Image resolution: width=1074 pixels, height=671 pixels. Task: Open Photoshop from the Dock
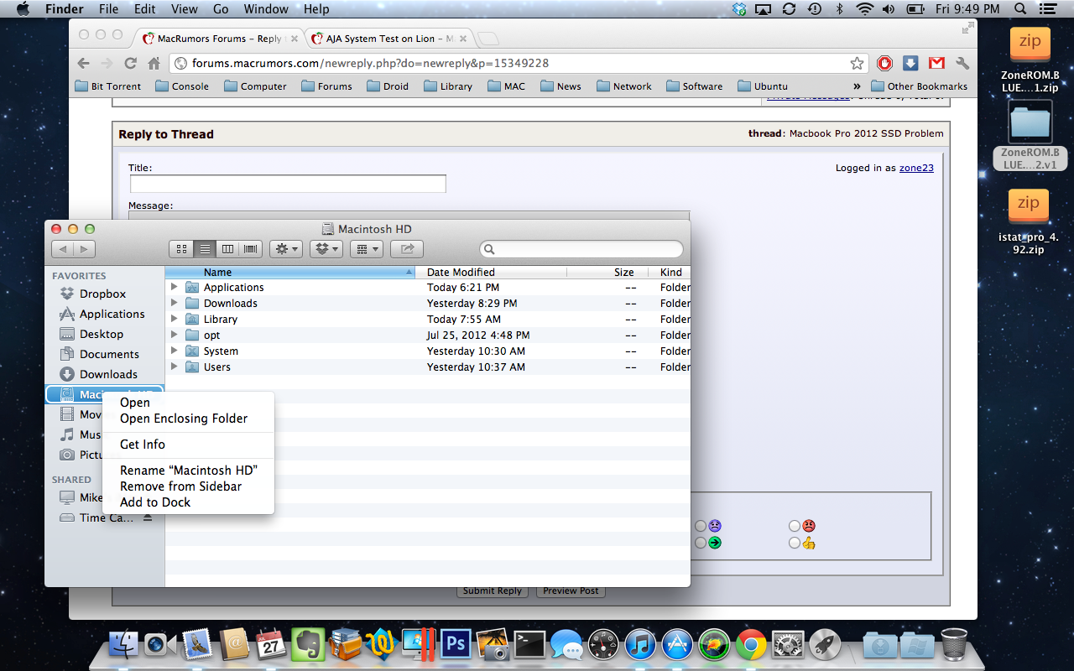point(456,645)
